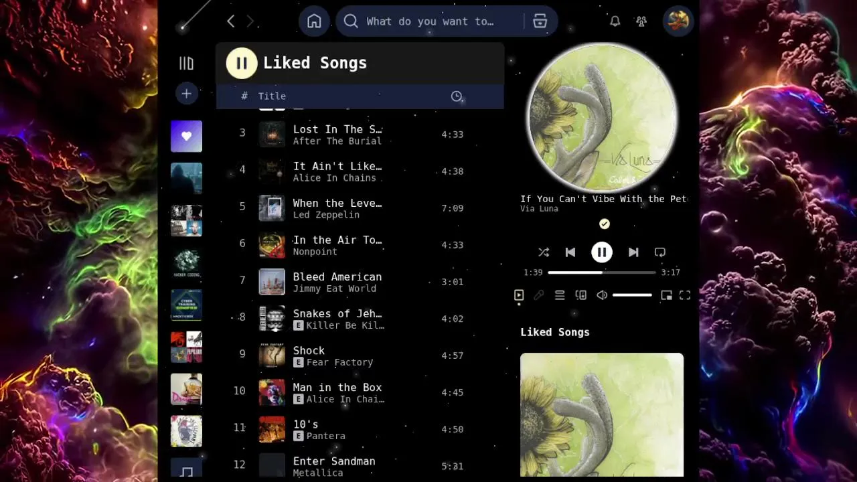Seek within the song progress bar
This screenshot has width=857, height=482.
point(602,272)
